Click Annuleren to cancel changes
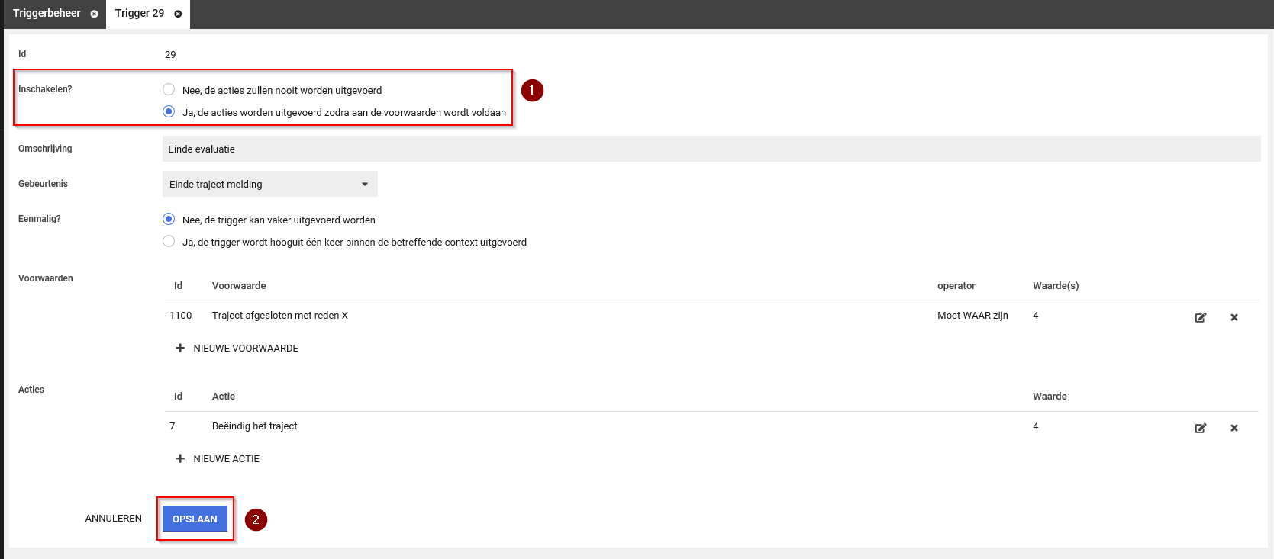 point(114,519)
